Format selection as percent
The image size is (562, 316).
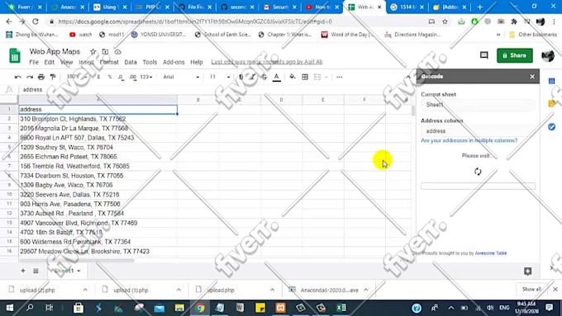(110, 77)
